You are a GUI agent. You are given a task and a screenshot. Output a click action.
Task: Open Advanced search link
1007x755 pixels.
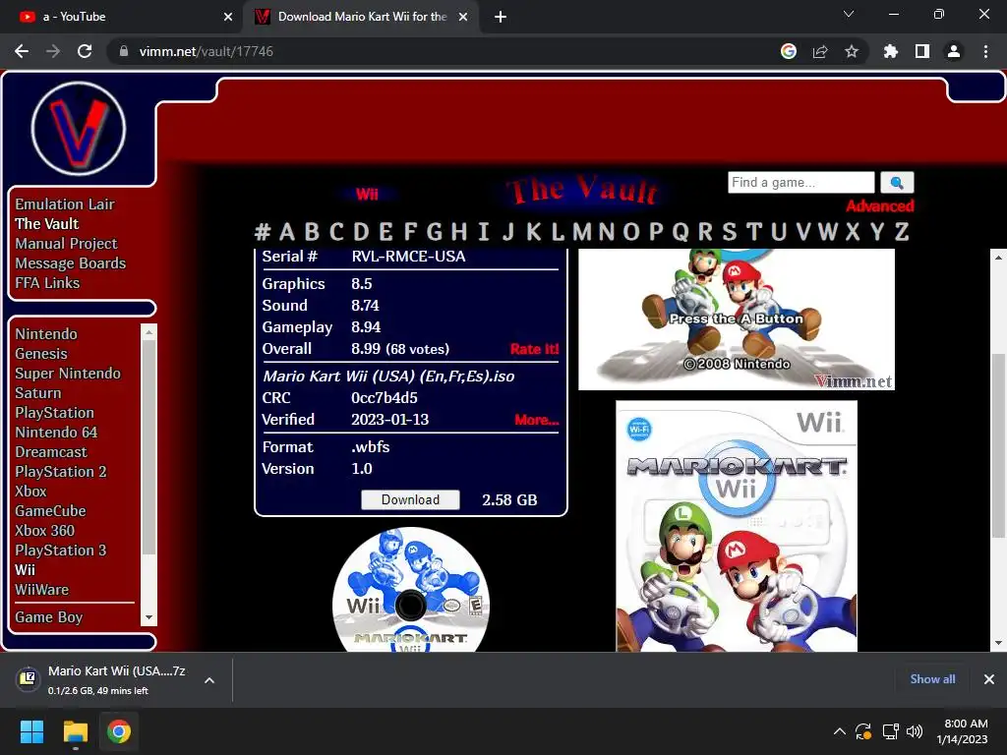point(880,206)
